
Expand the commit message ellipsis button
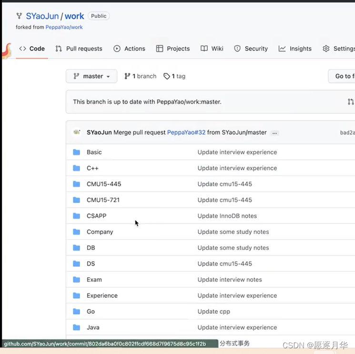274,133
